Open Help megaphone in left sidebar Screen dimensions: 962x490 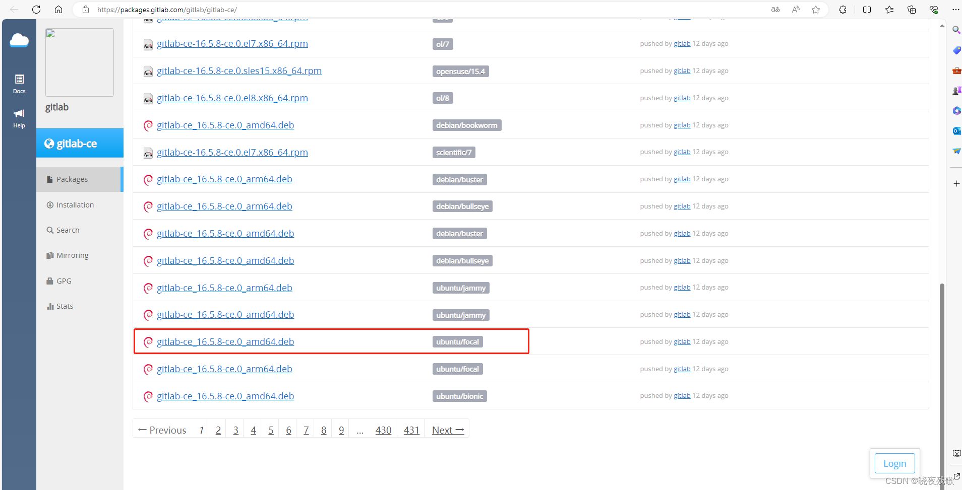(19, 118)
